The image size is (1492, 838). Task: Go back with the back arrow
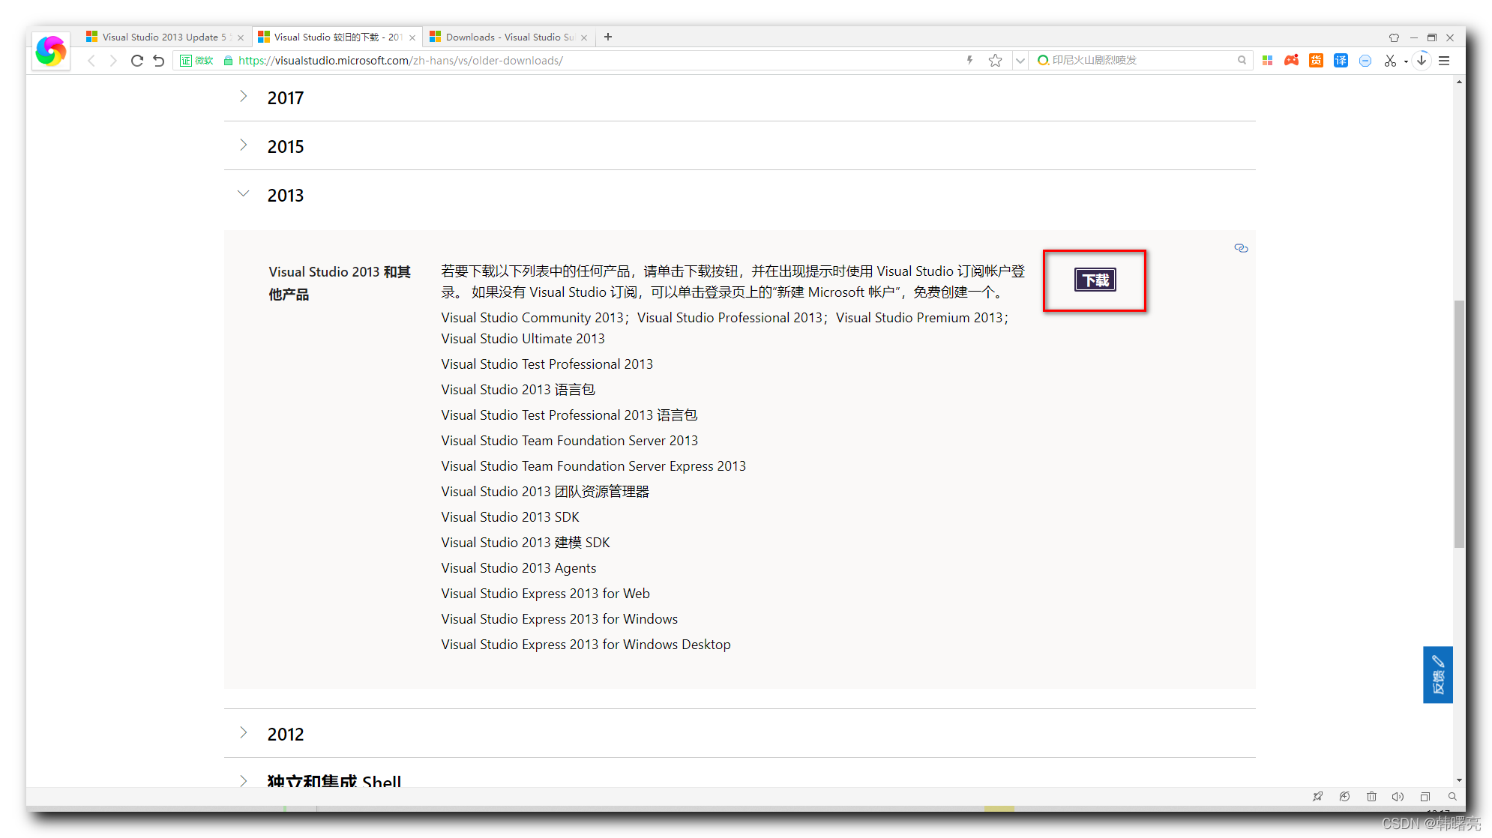point(91,61)
